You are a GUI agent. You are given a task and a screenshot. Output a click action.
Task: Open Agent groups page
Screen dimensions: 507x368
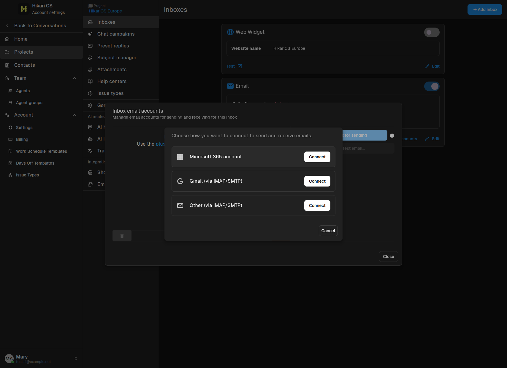click(x=41, y=103)
